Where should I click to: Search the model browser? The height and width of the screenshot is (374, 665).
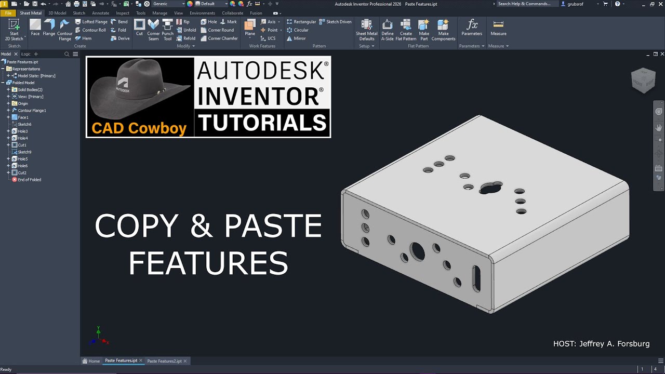(67, 54)
